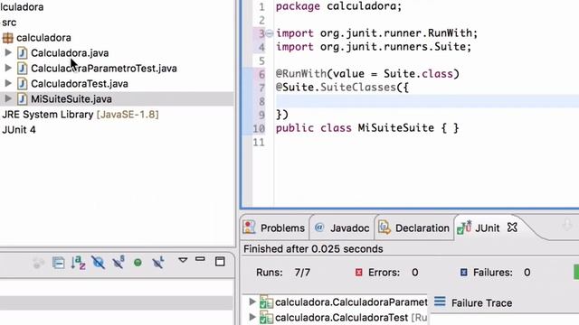Click the red Errors icon
The image size is (579, 325).
click(358, 273)
